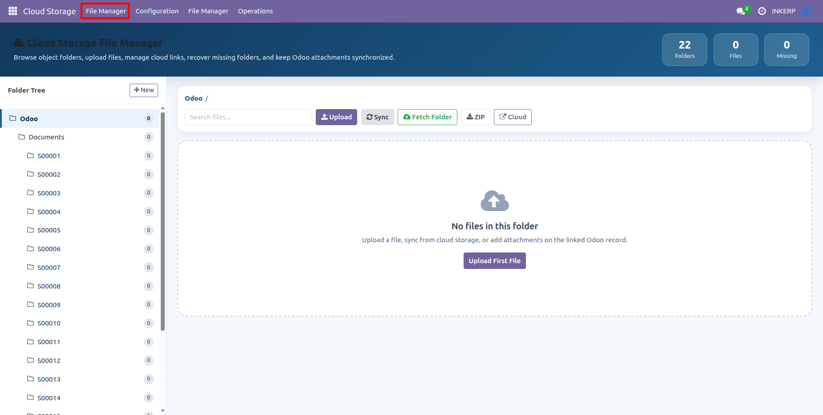This screenshot has width=823, height=415.
Task: Select the S00014 folder
Action: coord(80,398)
